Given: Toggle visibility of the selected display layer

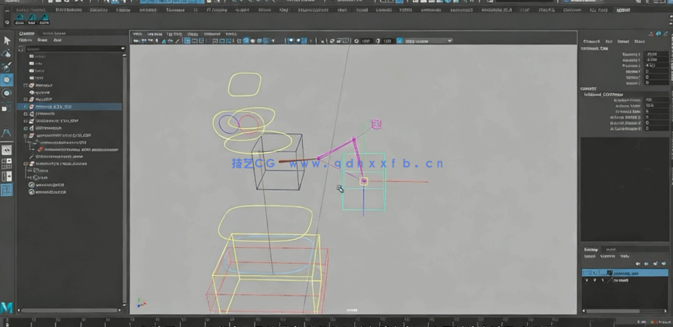Looking at the screenshot, I should coord(586,273).
